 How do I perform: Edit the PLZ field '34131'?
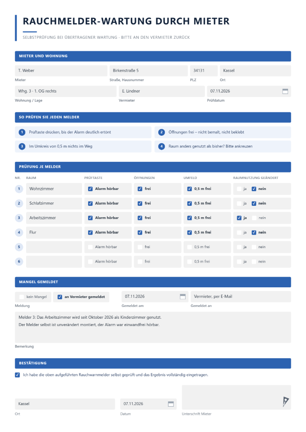pos(204,71)
